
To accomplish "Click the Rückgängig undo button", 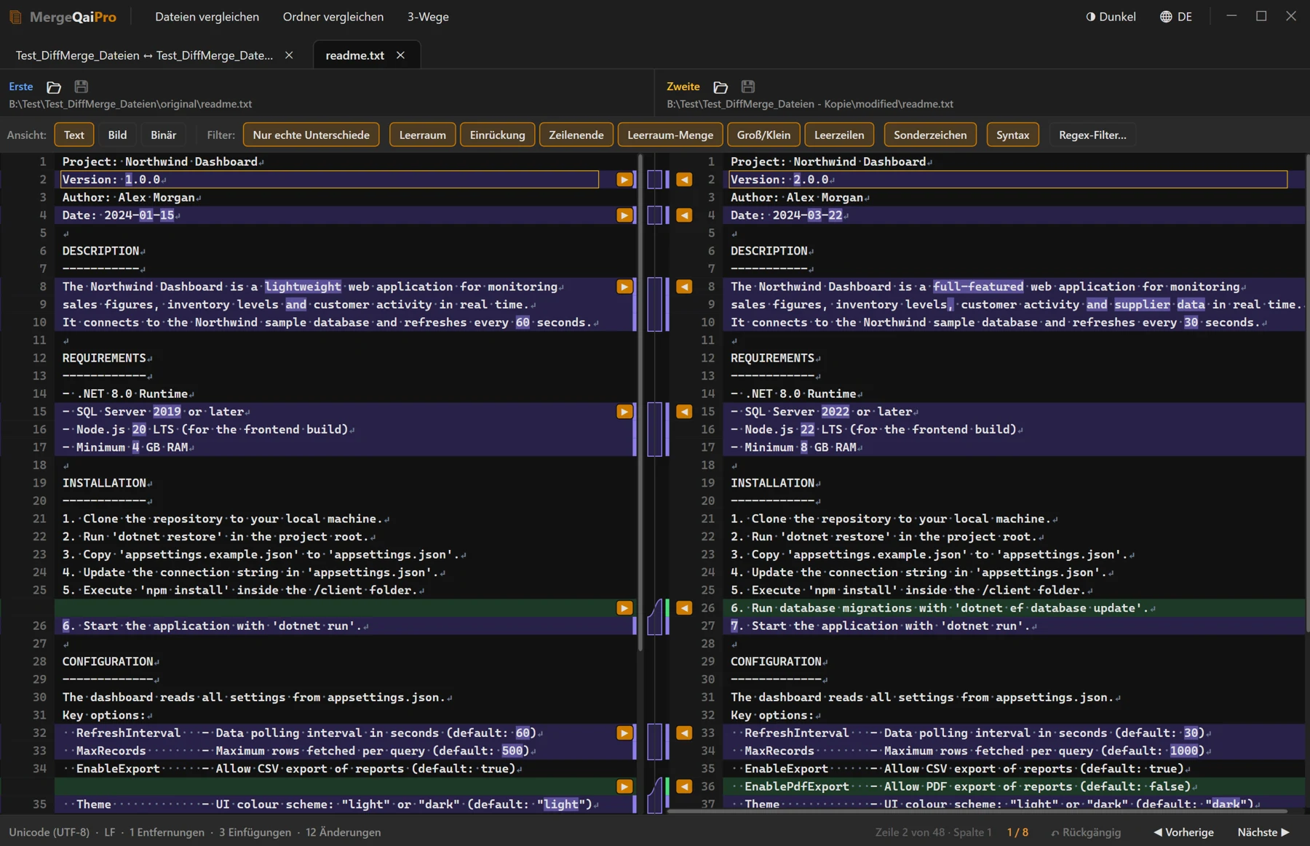I will pos(1086,832).
